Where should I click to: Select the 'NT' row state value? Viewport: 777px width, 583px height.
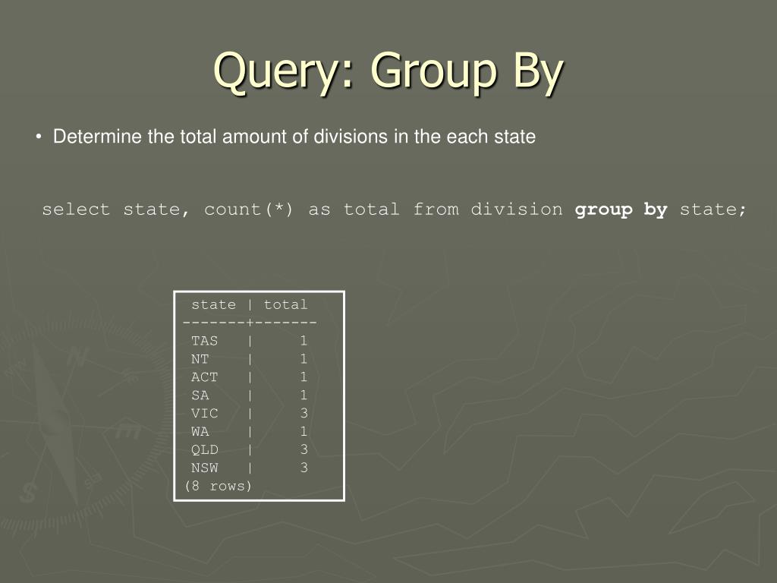click(x=200, y=359)
